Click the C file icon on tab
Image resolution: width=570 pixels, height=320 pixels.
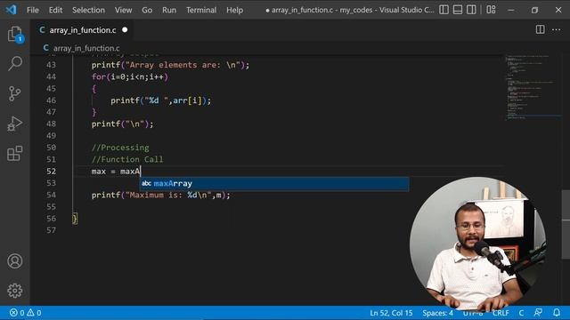point(42,29)
